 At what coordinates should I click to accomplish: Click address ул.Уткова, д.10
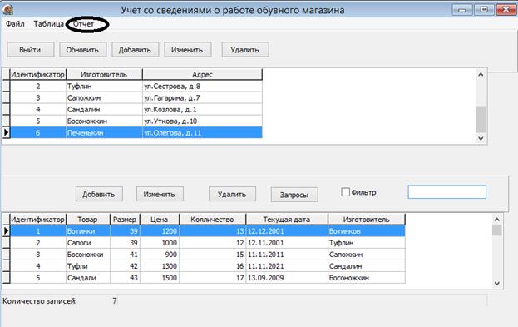[203, 121]
